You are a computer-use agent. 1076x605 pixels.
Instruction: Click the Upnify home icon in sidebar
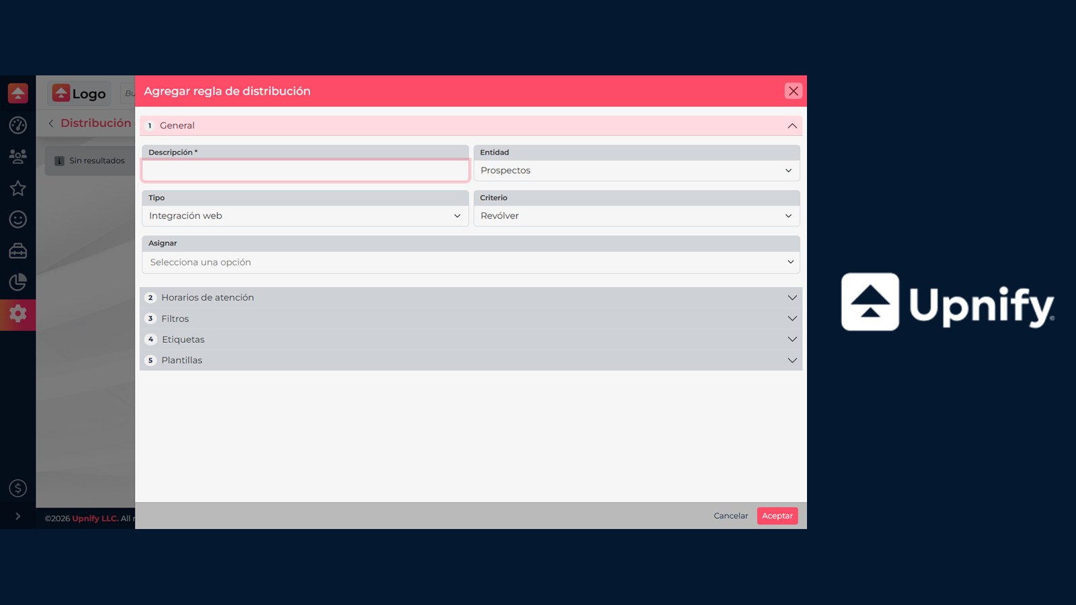[18, 93]
